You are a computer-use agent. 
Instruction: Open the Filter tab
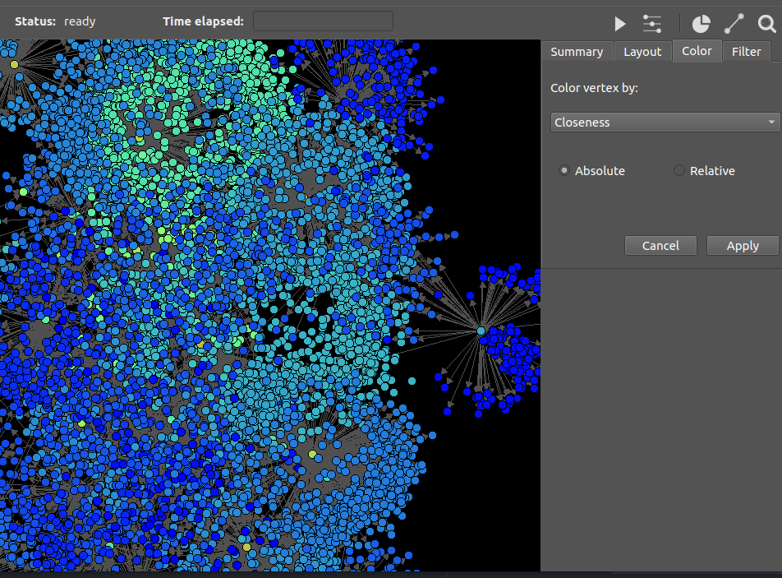746,52
